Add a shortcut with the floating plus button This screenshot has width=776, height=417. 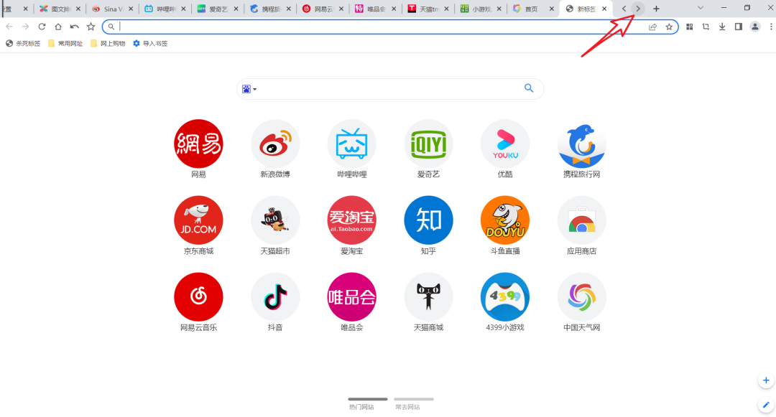766,380
